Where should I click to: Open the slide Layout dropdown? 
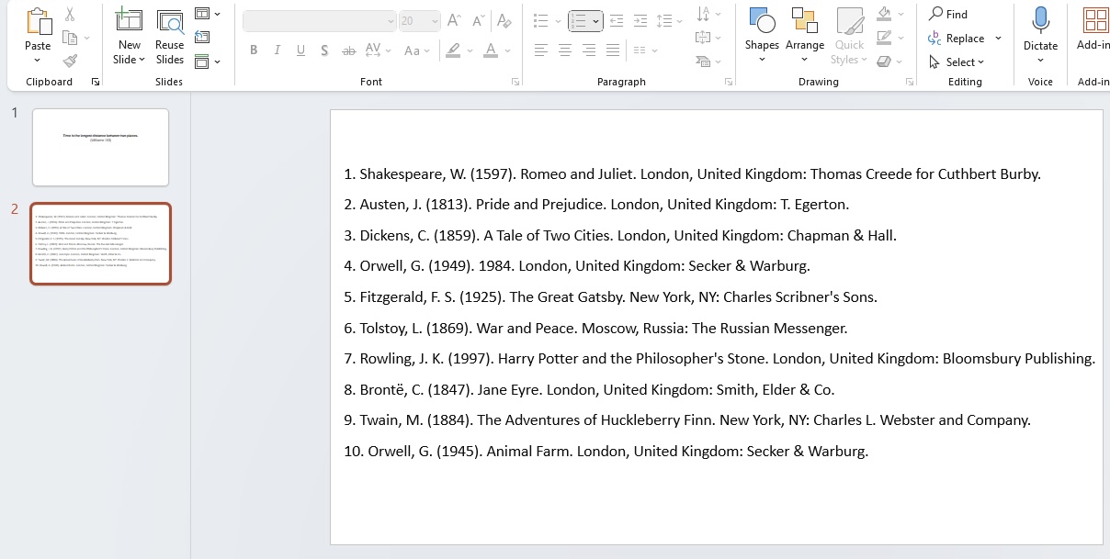click(x=208, y=14)
